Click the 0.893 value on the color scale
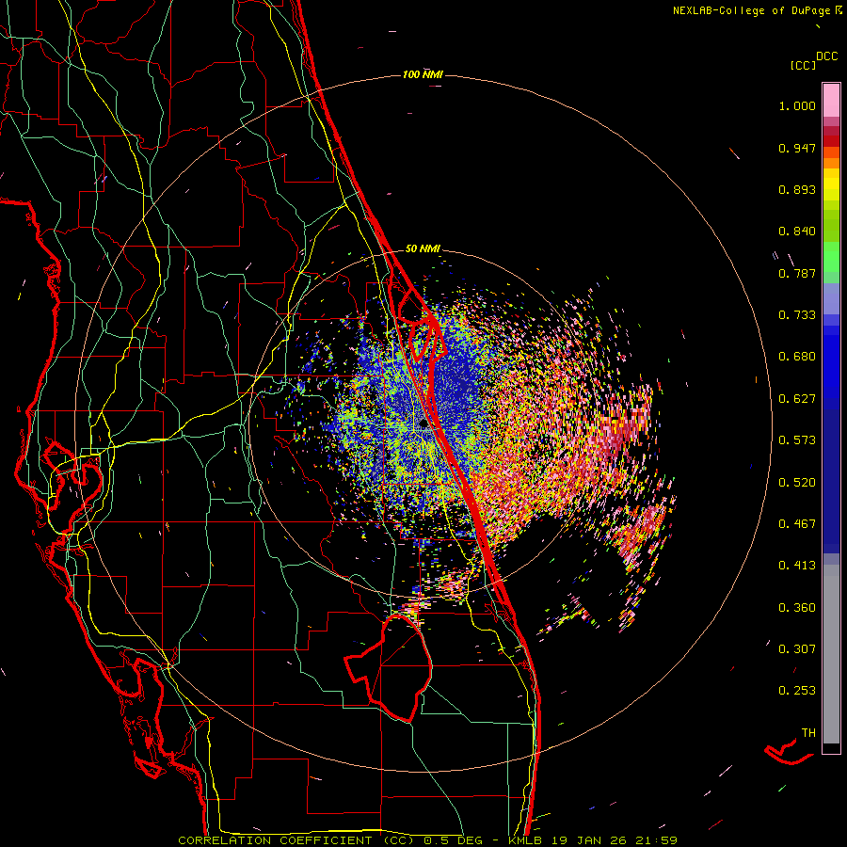847x847 pixels. [x=797, y=189]
